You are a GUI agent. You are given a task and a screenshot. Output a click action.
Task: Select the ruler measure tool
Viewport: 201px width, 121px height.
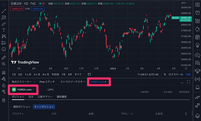(x=4, y=58)
